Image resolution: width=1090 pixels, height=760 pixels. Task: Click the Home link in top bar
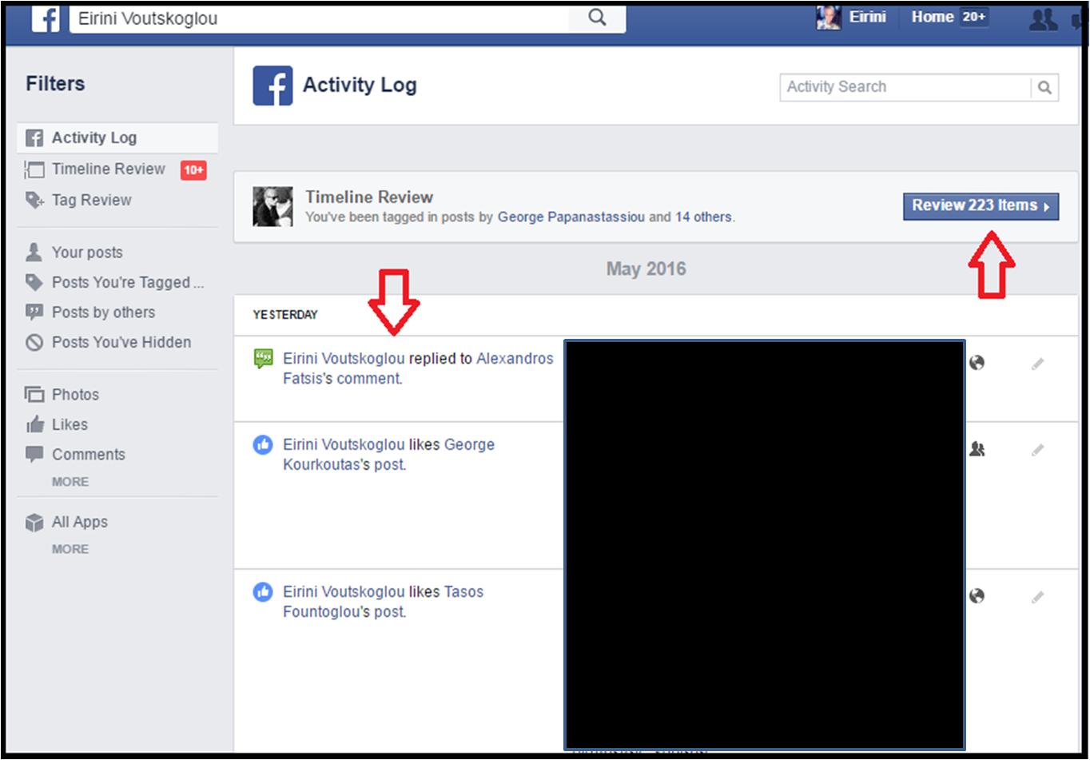pyautogui.click(x=933, y=17)
